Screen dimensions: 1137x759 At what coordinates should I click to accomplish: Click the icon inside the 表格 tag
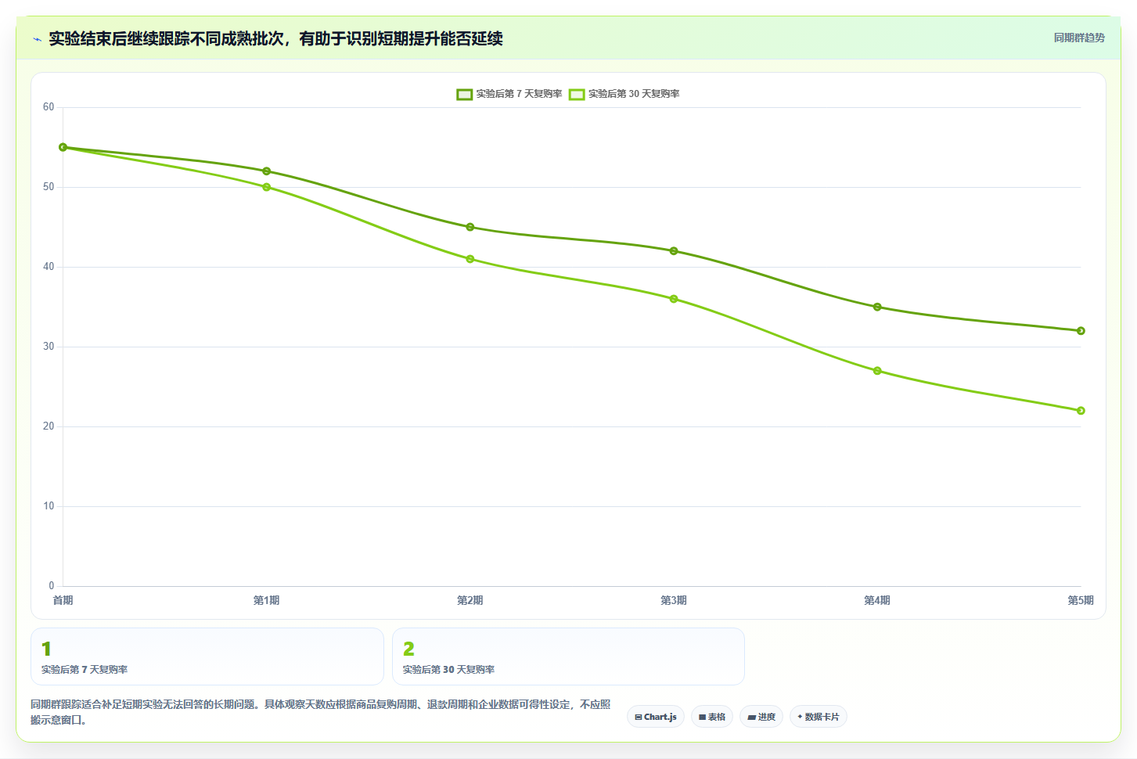[703, 717]
